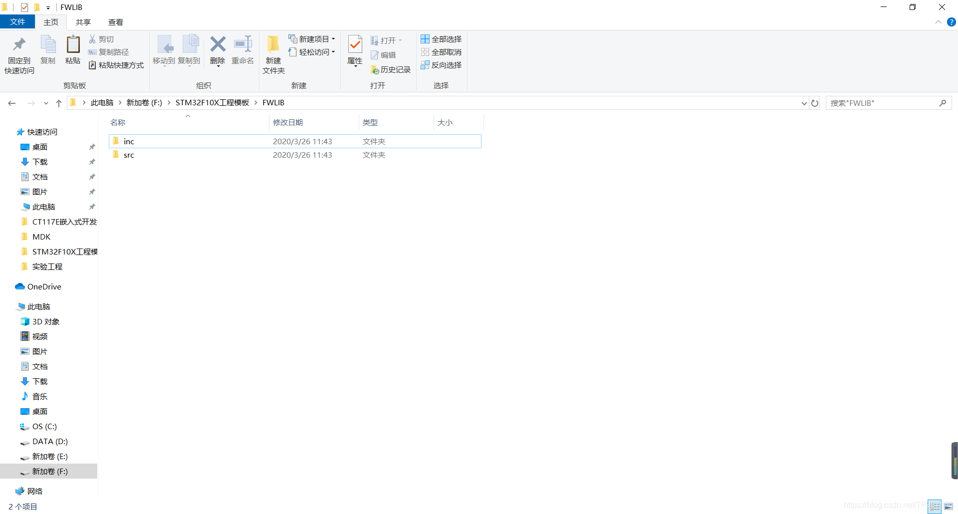Copy path of selected item
Image resolution: width=958 pixels, height=514 pixels.
point(108,52)
